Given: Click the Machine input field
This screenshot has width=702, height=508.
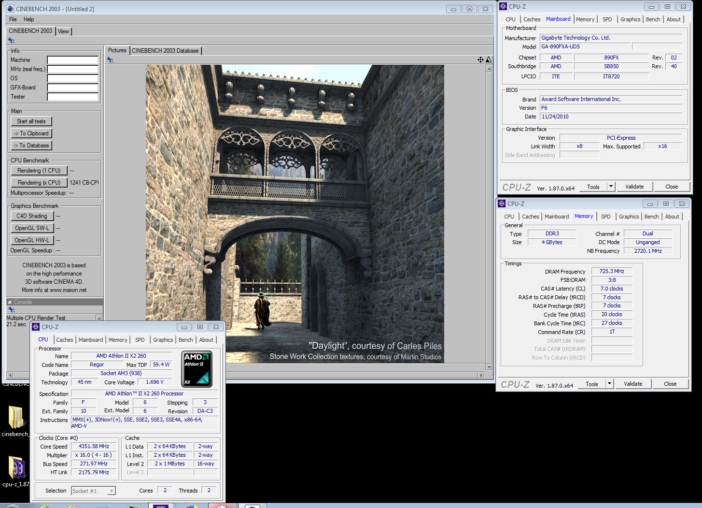Looking at the screenshot, I should [x=72, y=60].
